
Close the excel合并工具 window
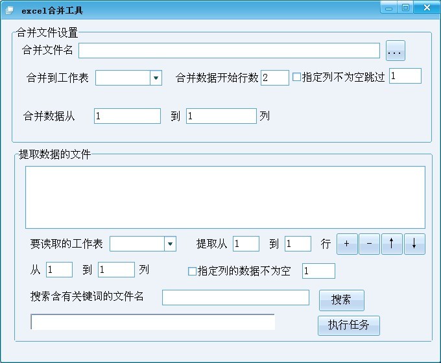point(426,8)
